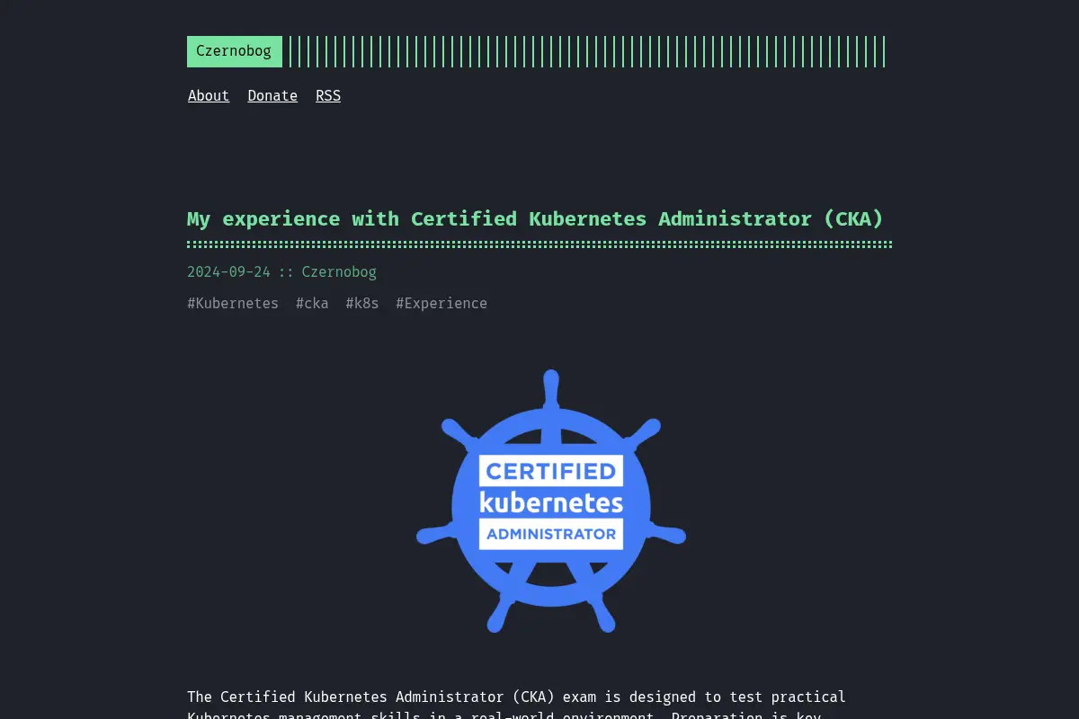Click the Certified Kubernetes Administrator badge image

click(551, 502)
